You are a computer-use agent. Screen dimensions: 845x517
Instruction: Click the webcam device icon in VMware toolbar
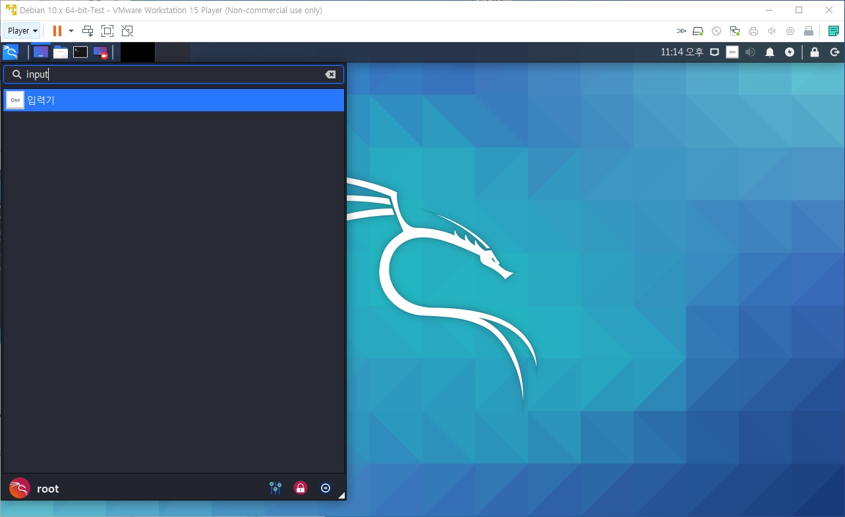pyautogui.click(x=790, y=31)
